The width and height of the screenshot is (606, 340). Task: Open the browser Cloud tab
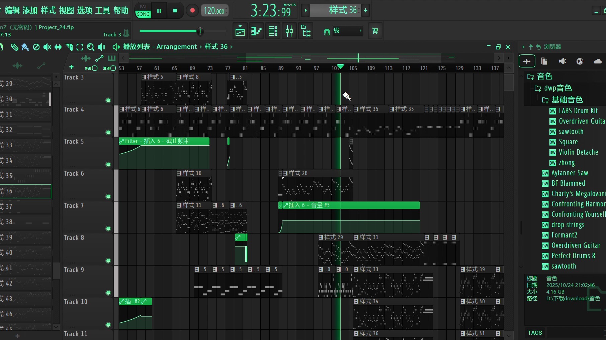click(598, 61)
